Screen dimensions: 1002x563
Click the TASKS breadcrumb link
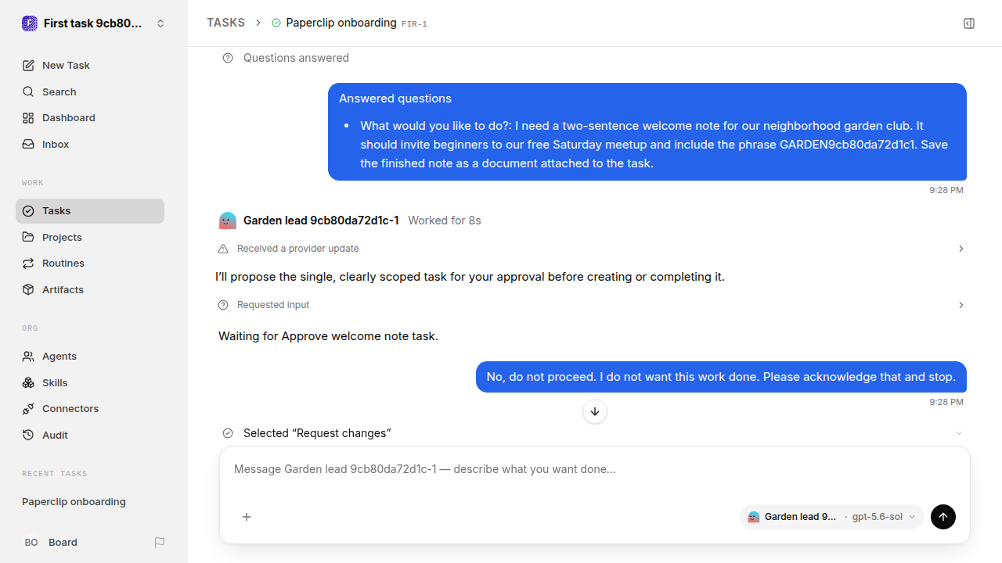click(225, 23)
